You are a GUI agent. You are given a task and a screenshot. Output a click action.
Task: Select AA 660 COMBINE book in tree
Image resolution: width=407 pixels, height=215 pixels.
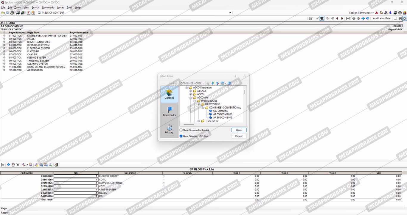pos(222,118)
